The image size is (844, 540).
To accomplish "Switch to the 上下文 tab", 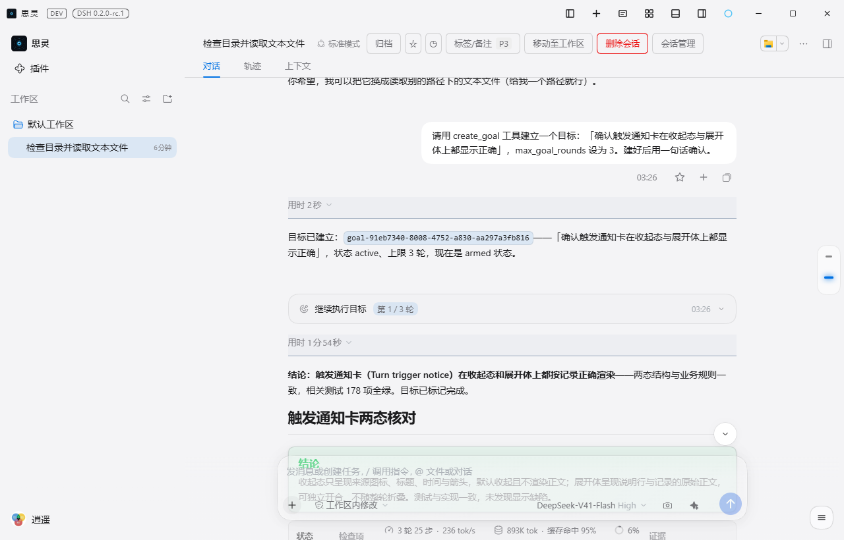I will 298,66.
